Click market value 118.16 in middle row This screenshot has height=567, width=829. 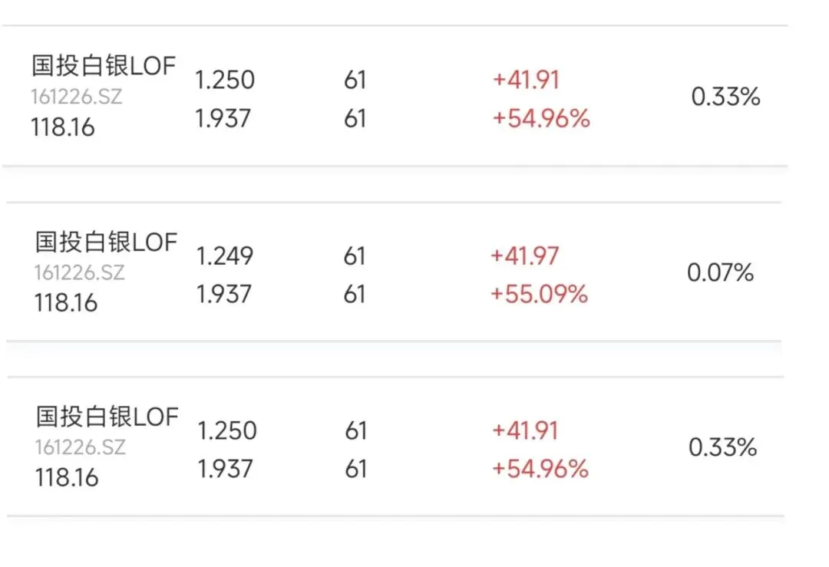click(x=66, y=303)
